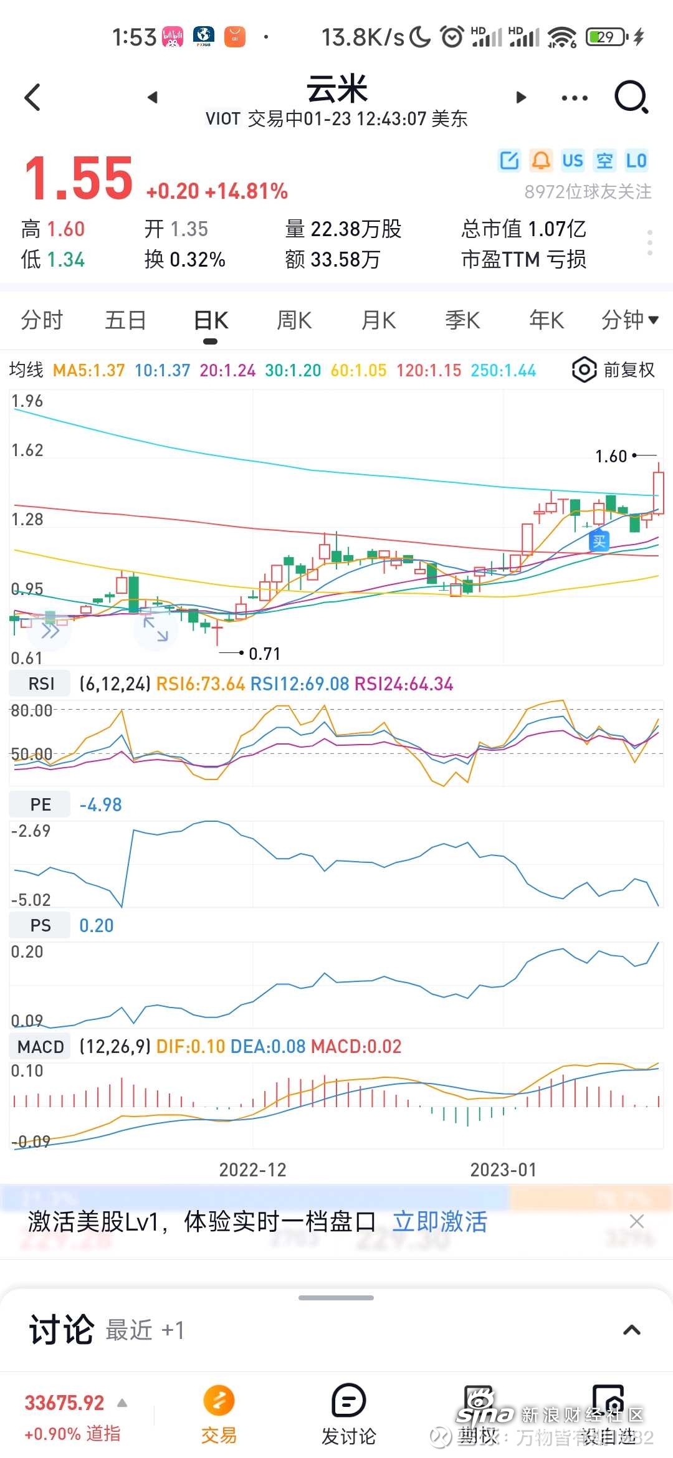The width and height of the screenshot is (673, 1458).
Task: Switch to the 年K tab
Action: [547, 320]
